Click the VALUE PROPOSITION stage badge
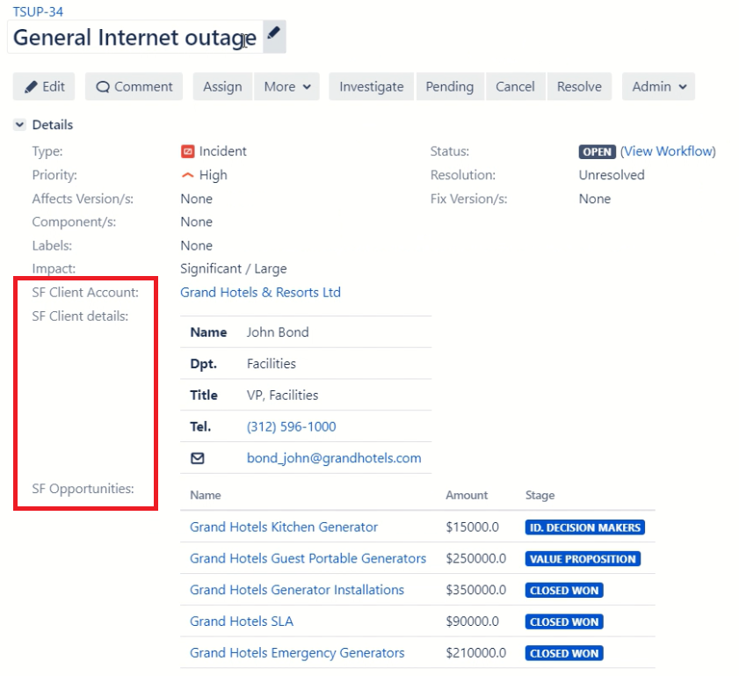Image resolution: width=739 pixels, height=676 pixels. 583,559
